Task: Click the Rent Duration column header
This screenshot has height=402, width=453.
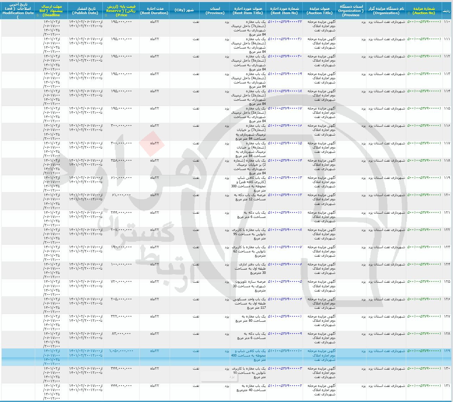Action: click(154, 11)
